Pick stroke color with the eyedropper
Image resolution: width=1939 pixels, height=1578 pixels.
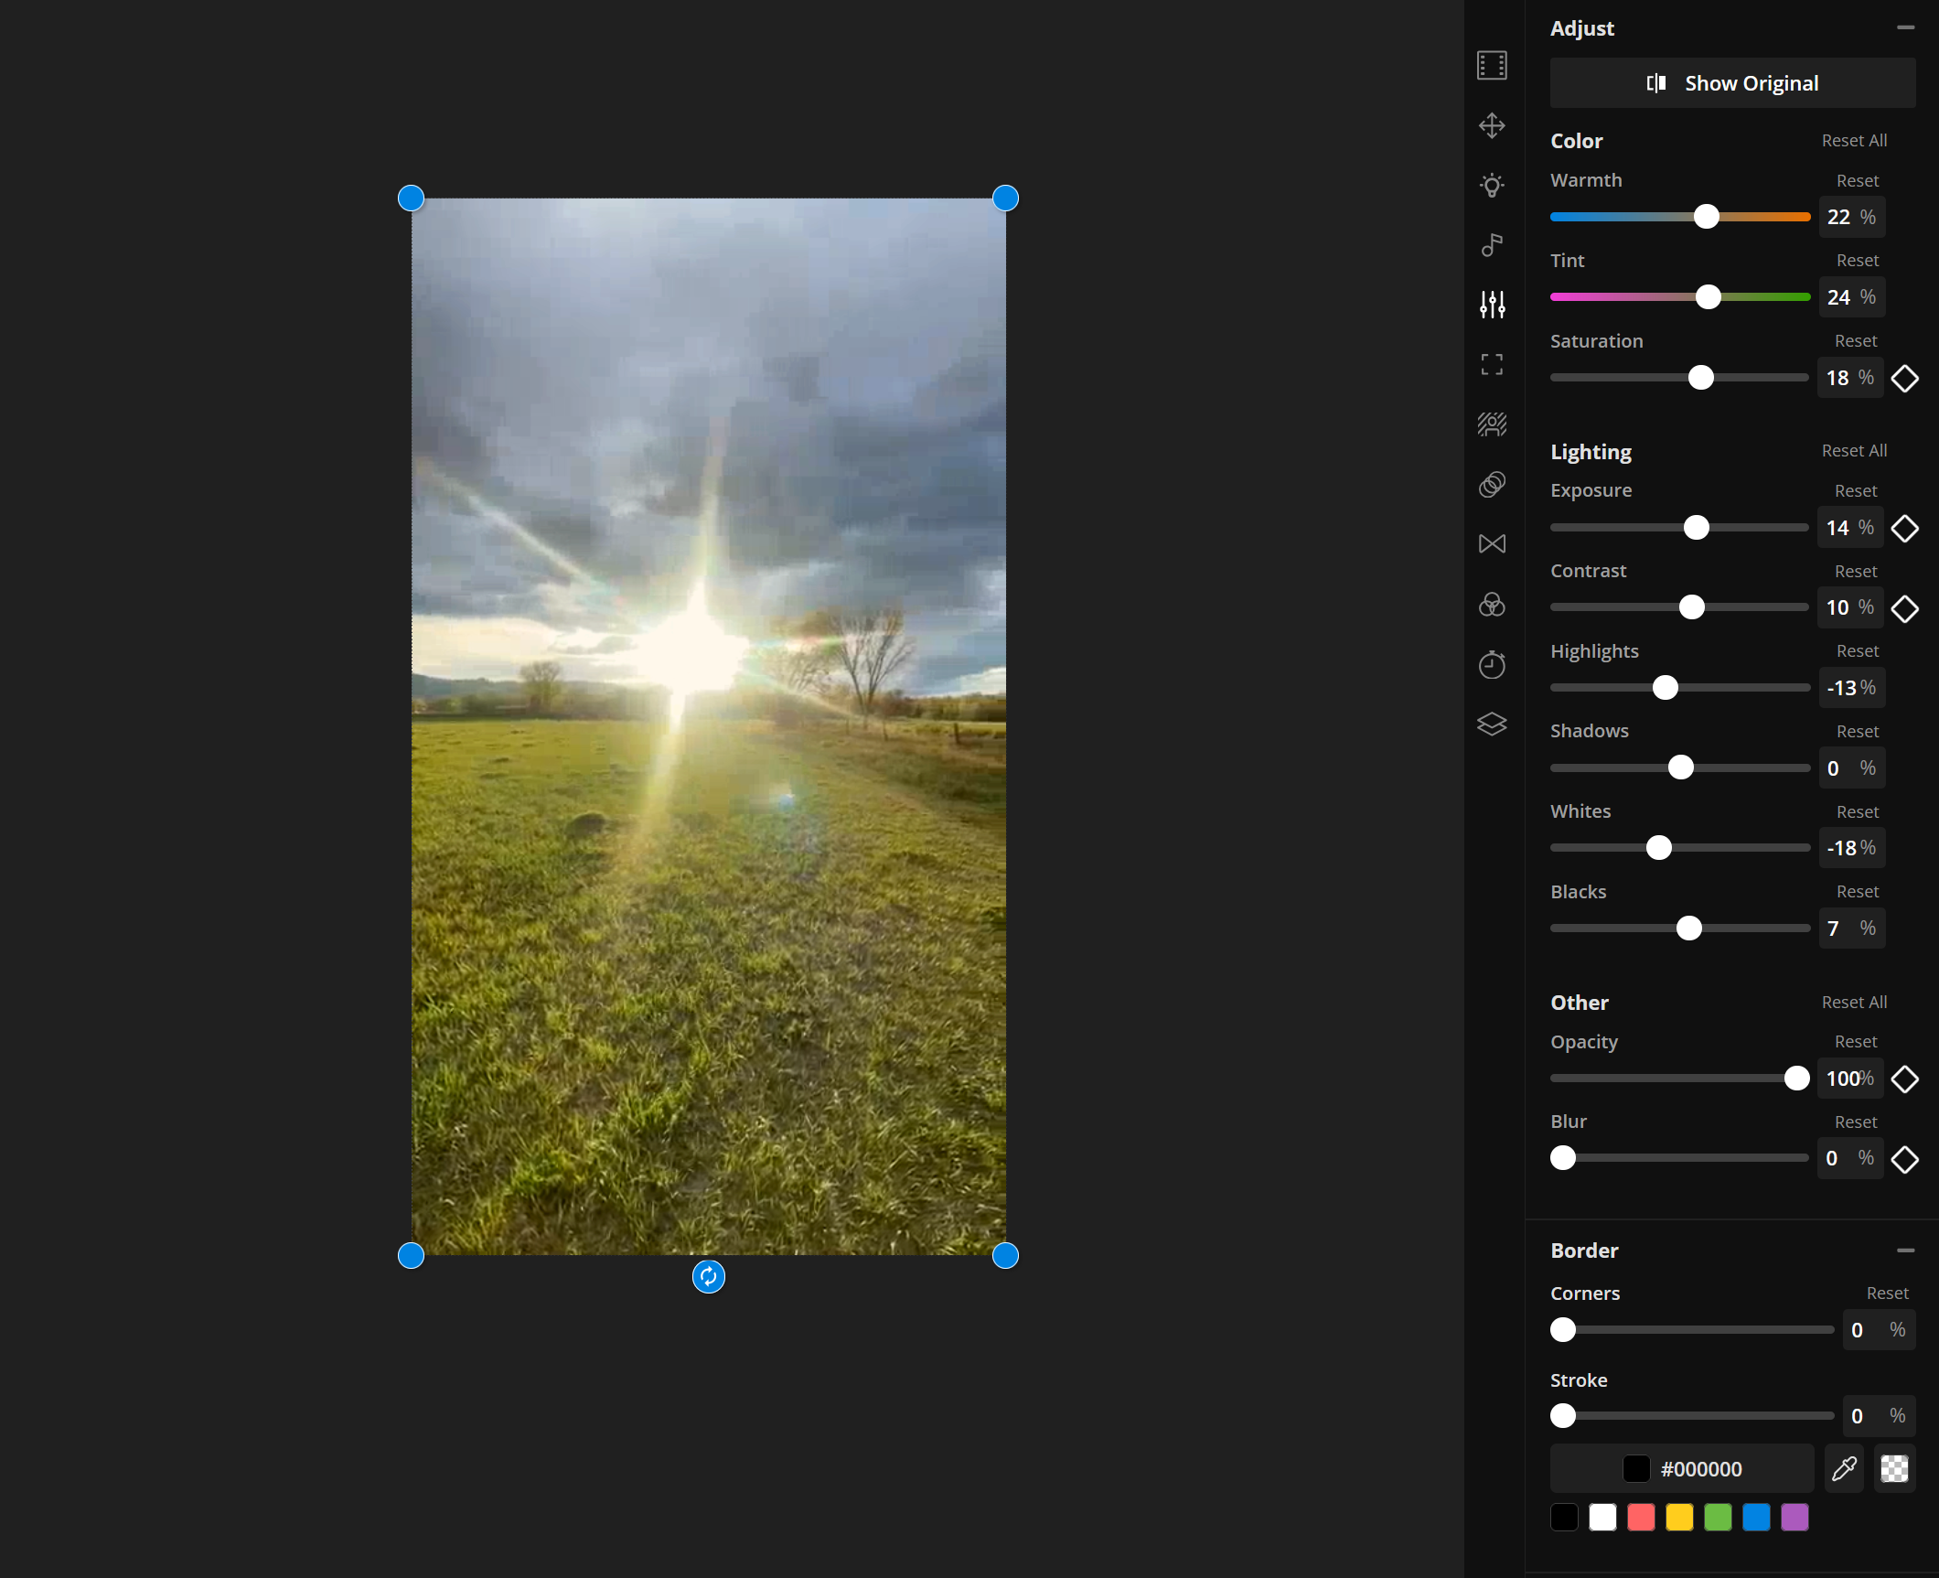click(1844, 1468)
